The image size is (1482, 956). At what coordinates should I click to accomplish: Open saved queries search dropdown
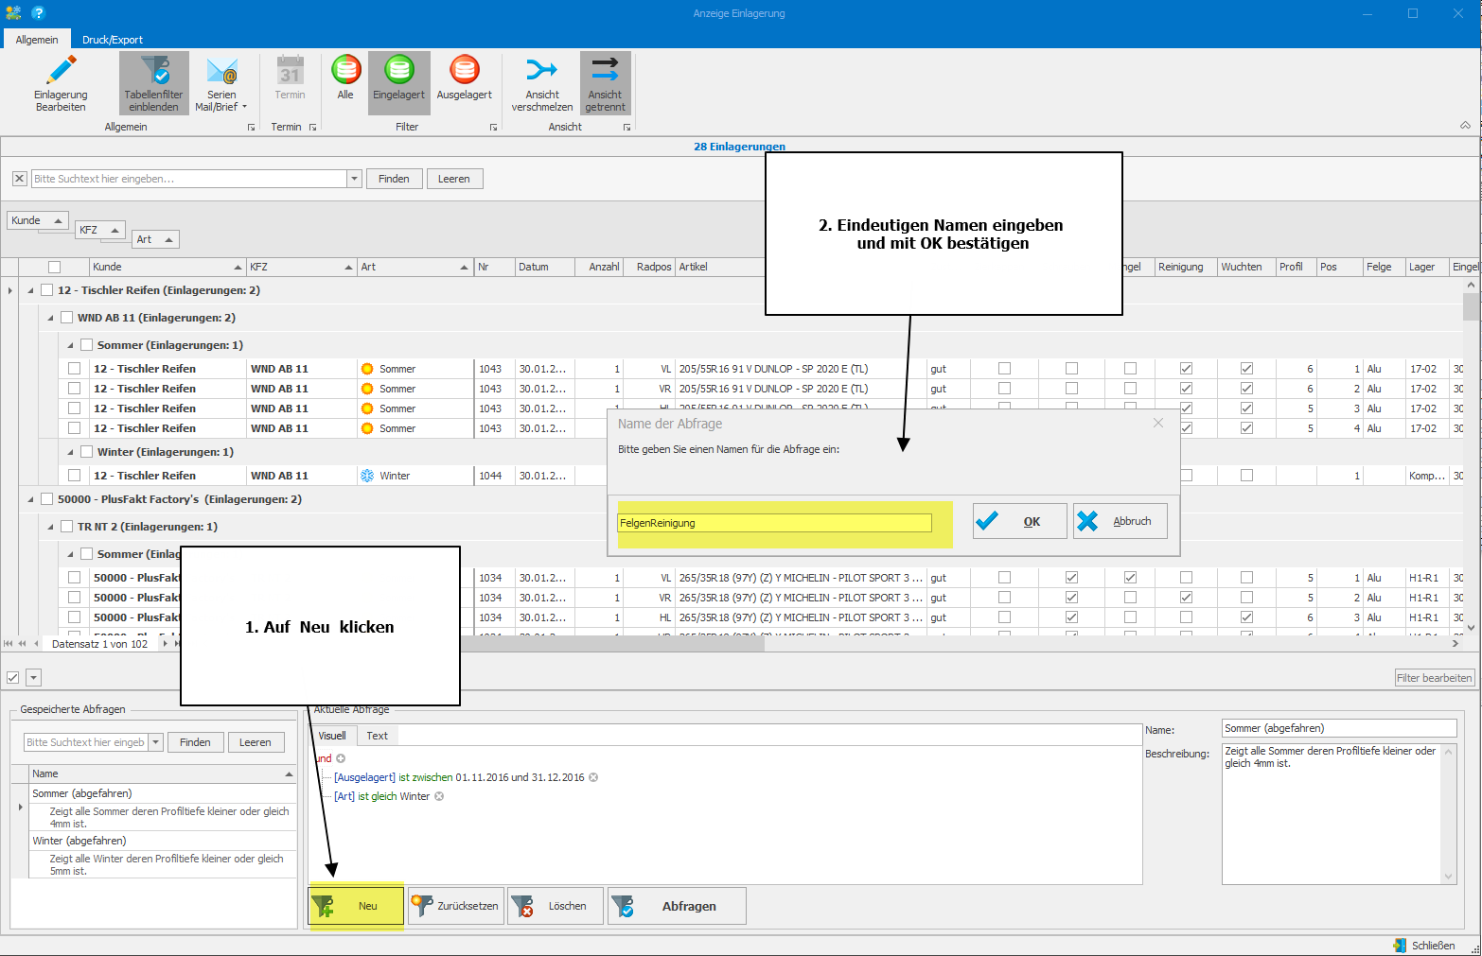156,742
